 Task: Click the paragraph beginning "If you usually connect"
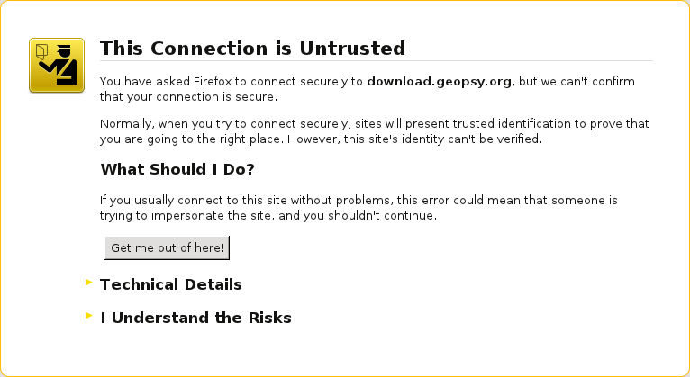[x=358, y=208]
